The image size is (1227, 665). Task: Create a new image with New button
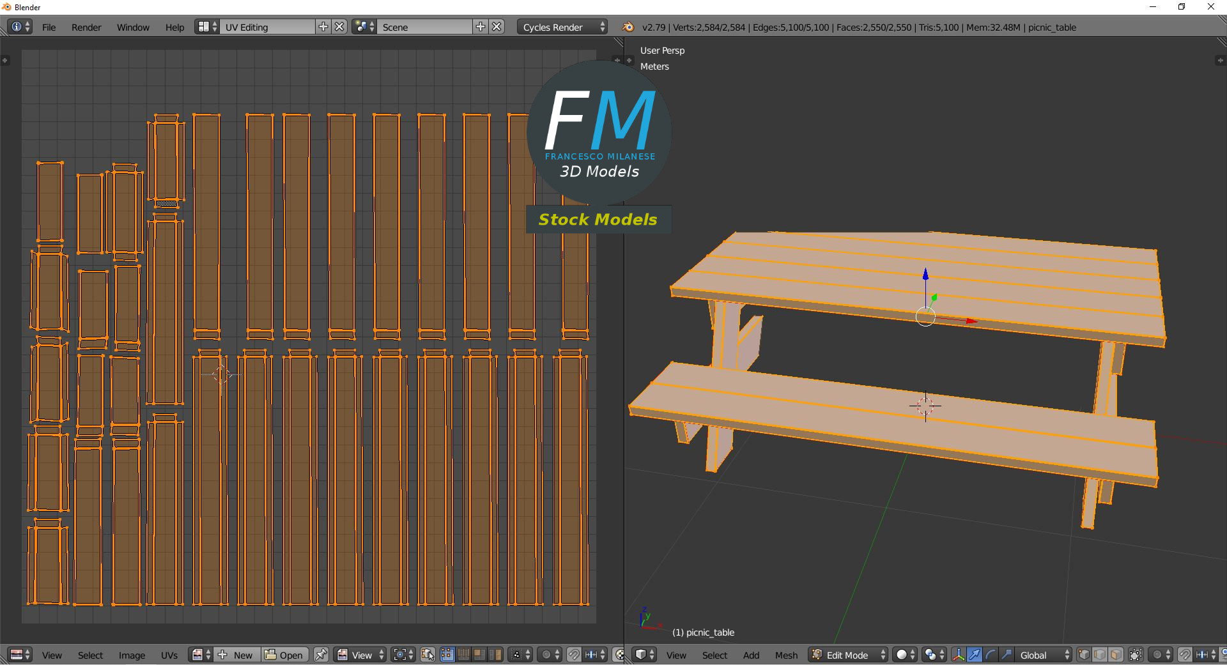[x=236, y=655]
